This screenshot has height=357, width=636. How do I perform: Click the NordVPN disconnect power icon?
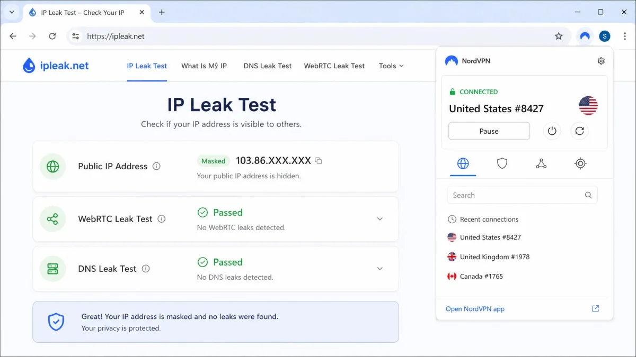(x=552, y=131)
